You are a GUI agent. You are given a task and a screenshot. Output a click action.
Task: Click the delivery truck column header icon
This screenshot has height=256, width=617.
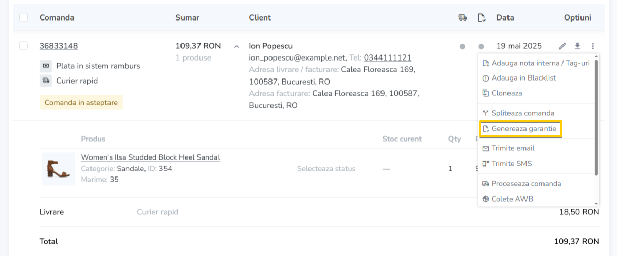[462, 18]
